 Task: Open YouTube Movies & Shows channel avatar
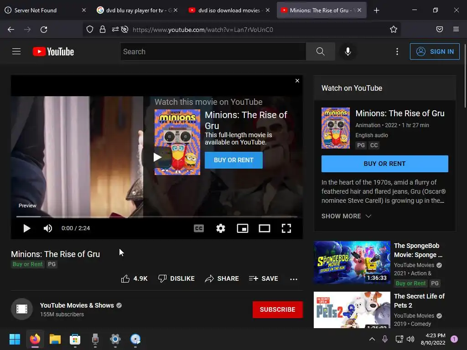22,309
